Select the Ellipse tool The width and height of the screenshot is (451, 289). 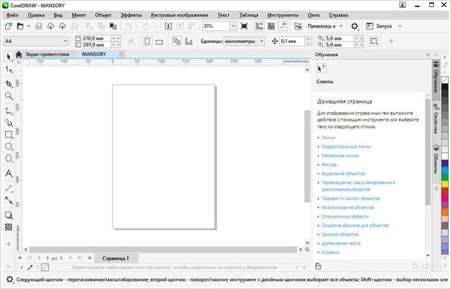coord(8,147)
